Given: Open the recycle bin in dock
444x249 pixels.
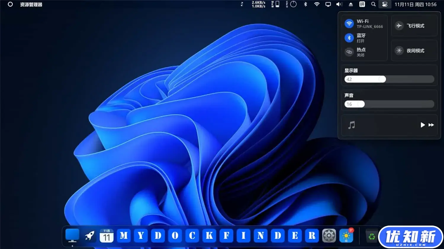Looking at the screenshot, I should coord(371,236).
